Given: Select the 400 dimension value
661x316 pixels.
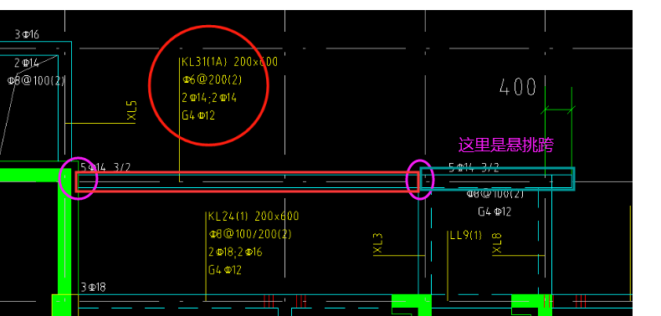Looking at the screenshot, I should pyautogui.click(x=518, y=88).
